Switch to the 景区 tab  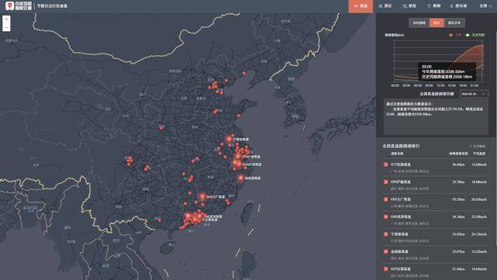[386, 6]
